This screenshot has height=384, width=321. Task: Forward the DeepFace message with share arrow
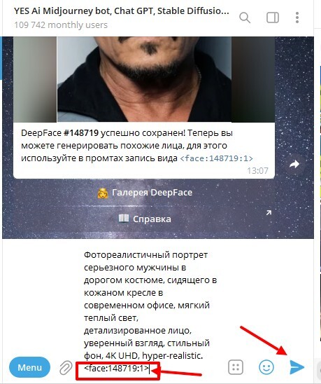(x=294, y=165)
